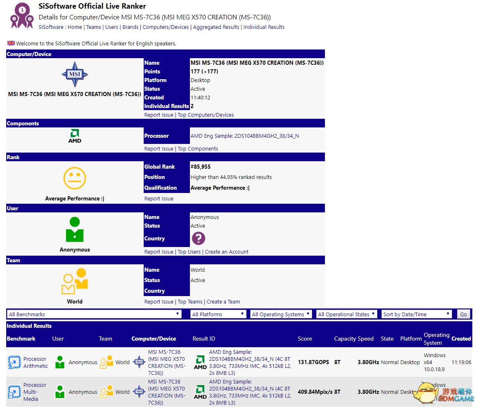Click the AMD logo in Components section
481x407 pixels.
75,136
